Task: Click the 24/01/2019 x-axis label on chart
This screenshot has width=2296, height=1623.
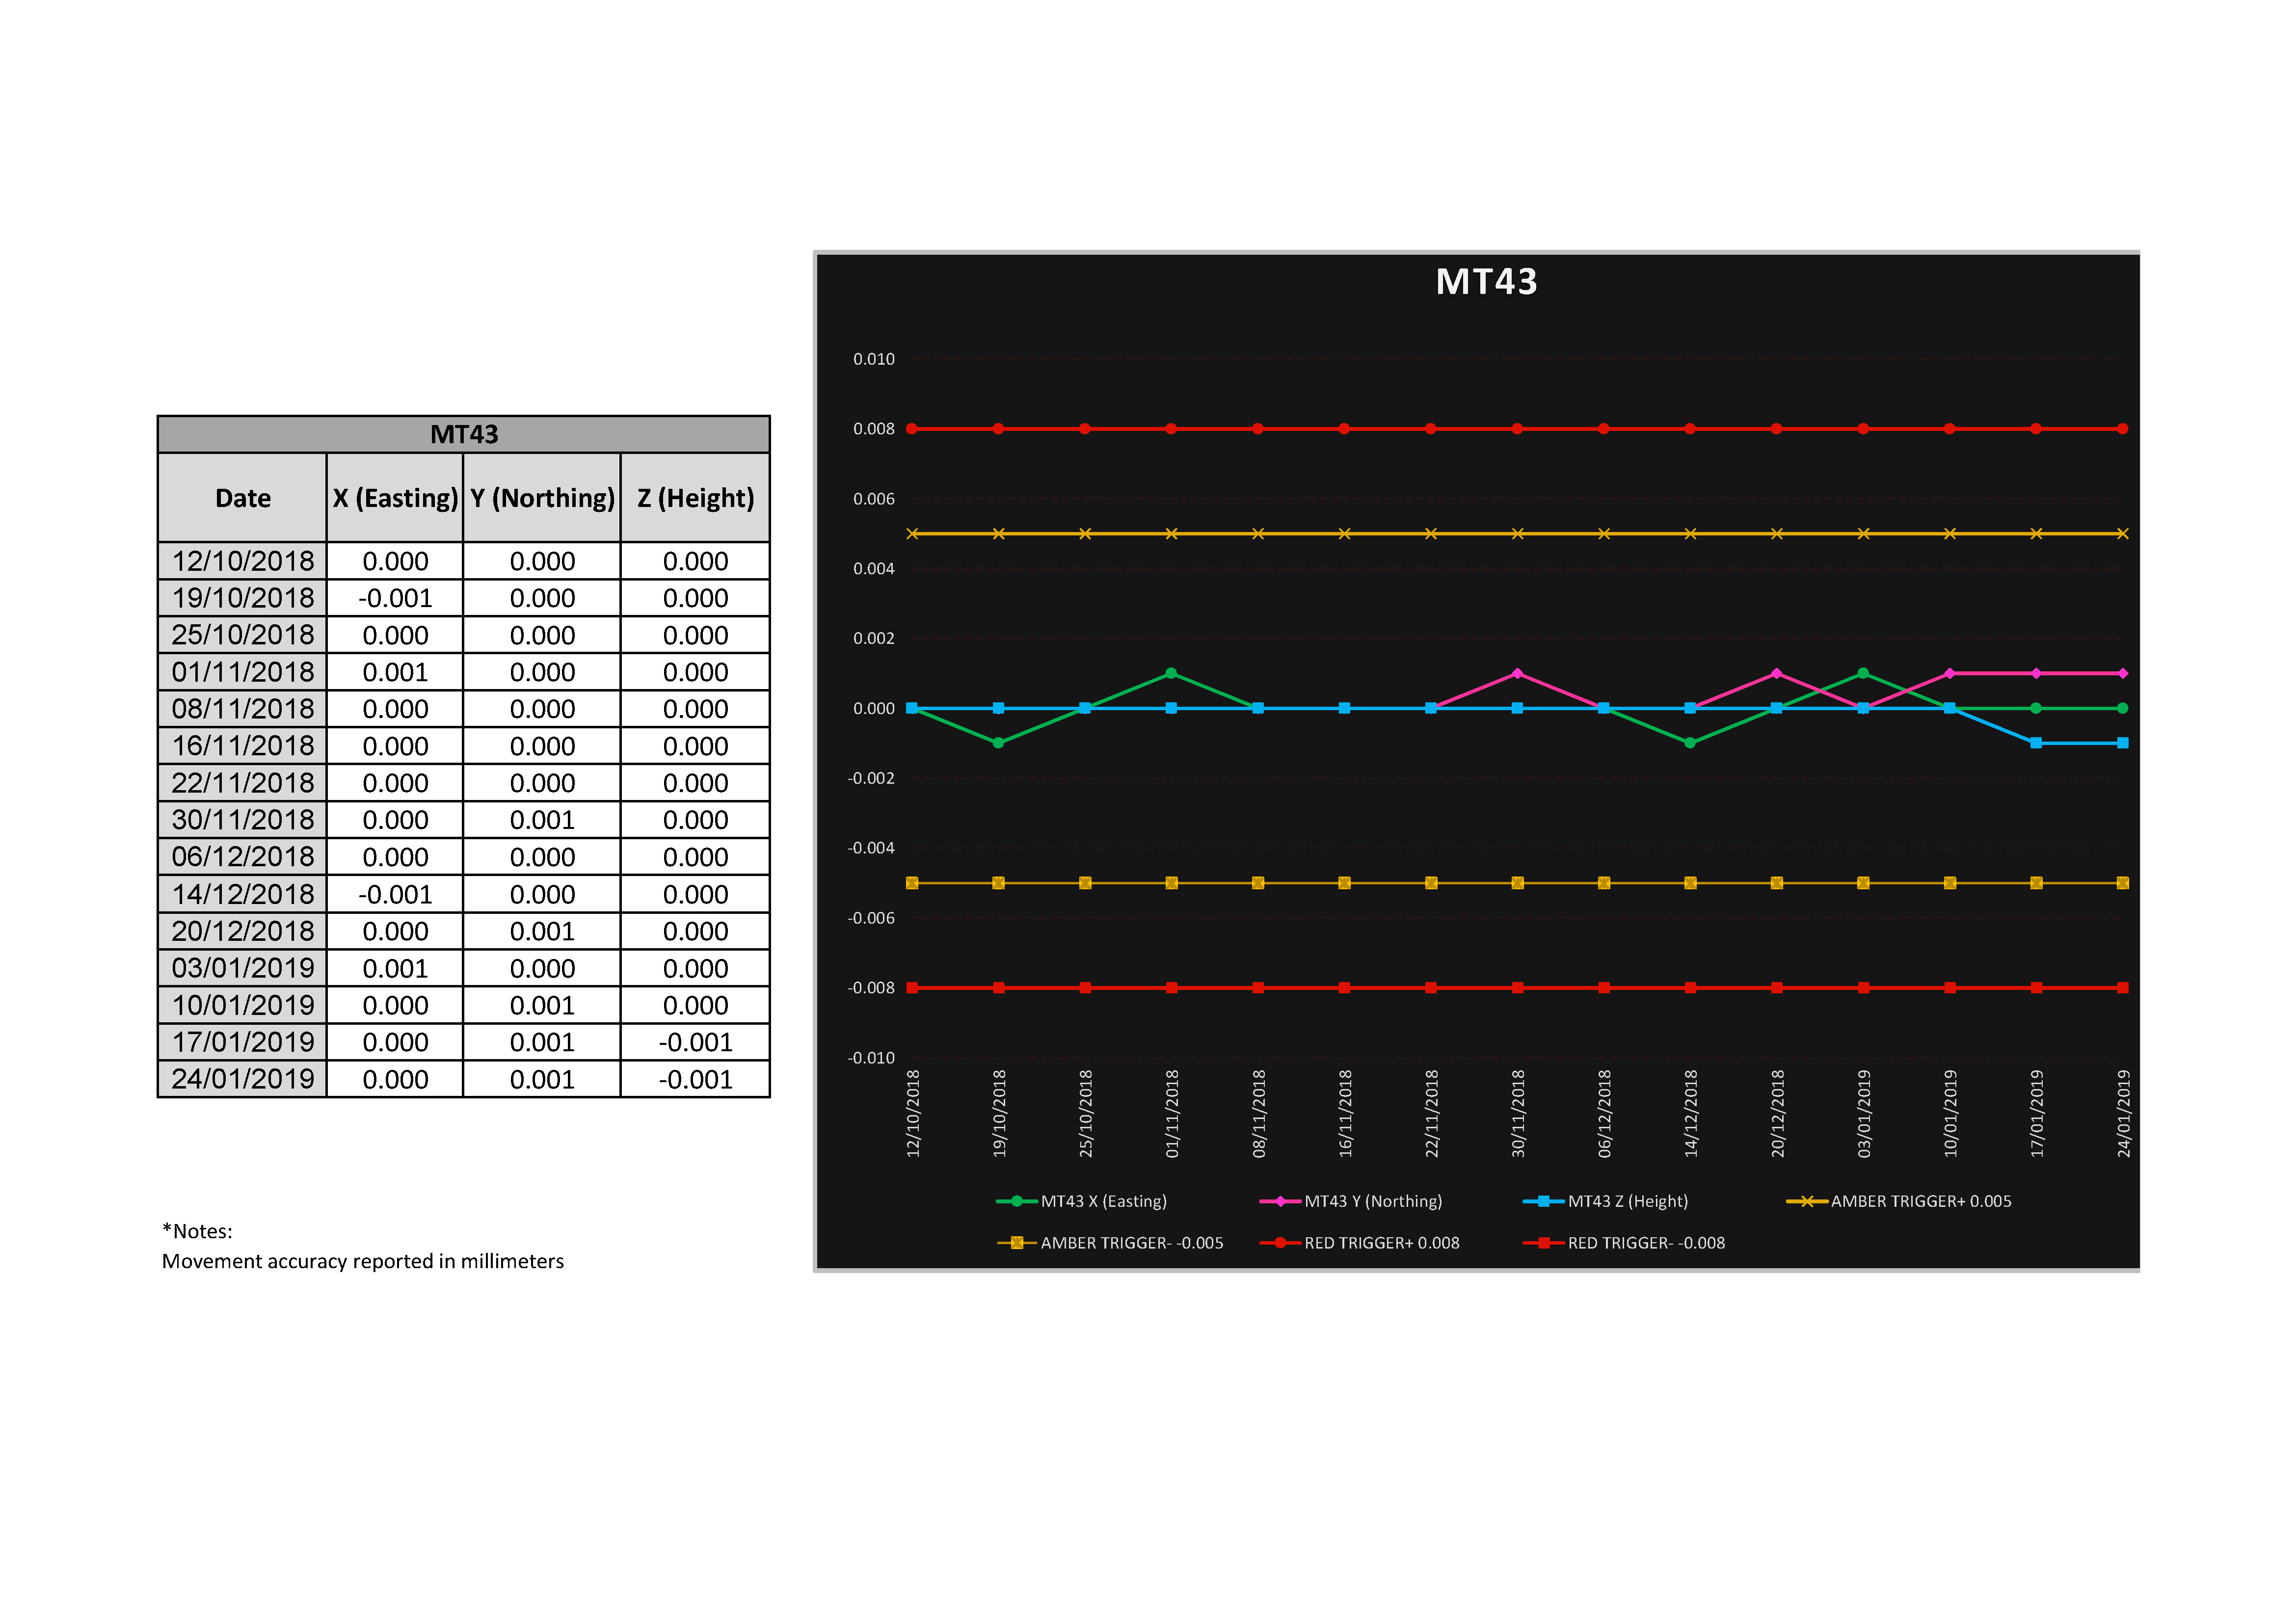Action: coord(2123,1114)
